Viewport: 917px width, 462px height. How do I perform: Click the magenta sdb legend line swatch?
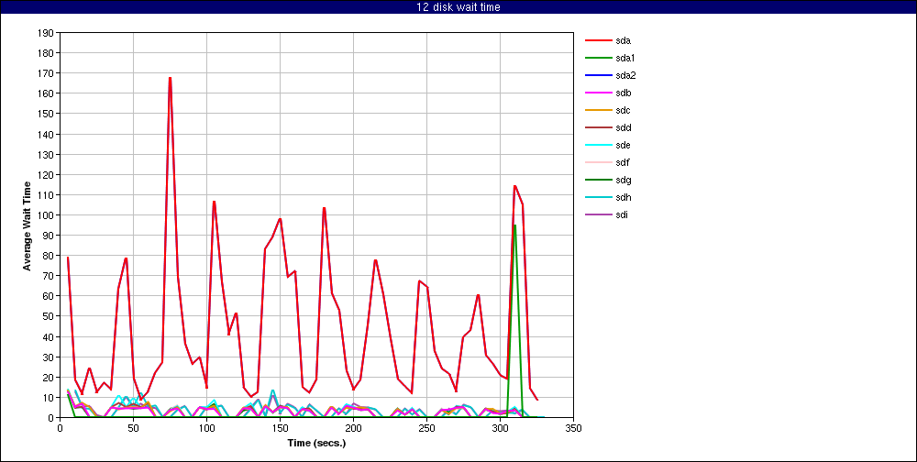[598, 93]
